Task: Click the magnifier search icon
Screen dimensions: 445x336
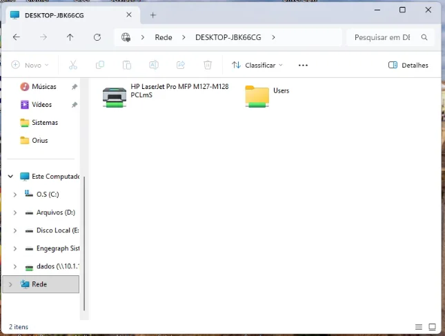Action: (x=424, y=37)
